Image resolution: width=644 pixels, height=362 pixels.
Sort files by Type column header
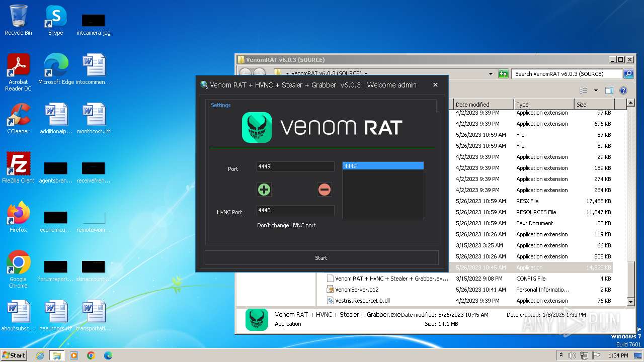[x=544, y=104]
